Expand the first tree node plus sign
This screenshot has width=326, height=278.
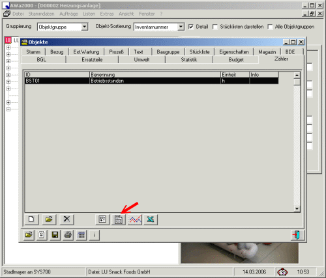click(8, 48)
